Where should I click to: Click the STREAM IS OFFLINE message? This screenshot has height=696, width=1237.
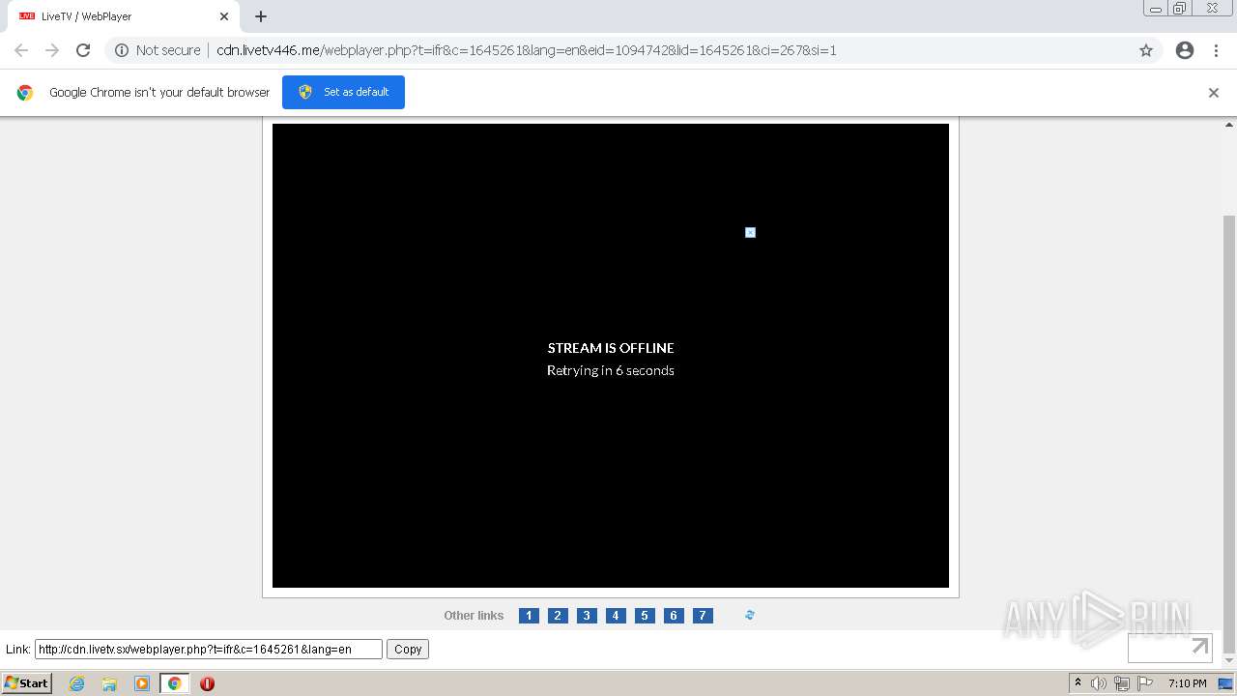point(611,348)
